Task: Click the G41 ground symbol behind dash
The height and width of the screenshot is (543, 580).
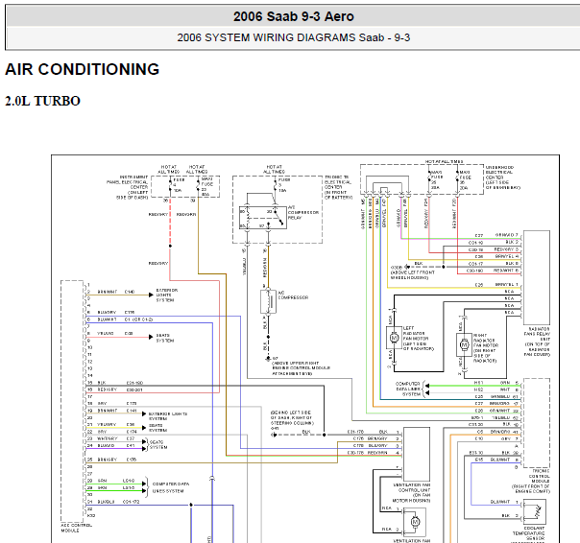Action: point(274,435)
